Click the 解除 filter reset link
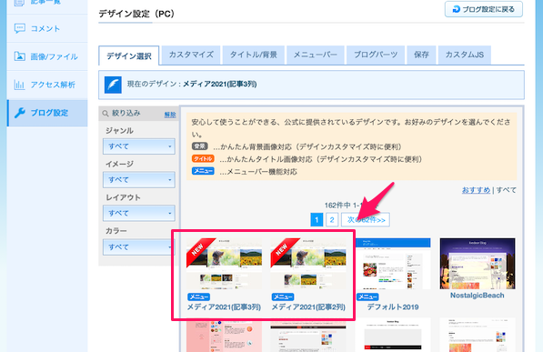 click(x=170, y=115)
